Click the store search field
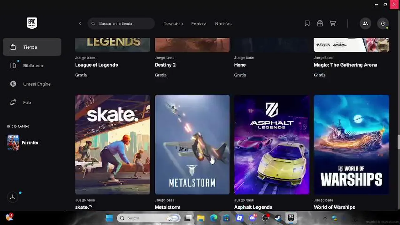This screenshot has height=225, width=400. point(121,23)
